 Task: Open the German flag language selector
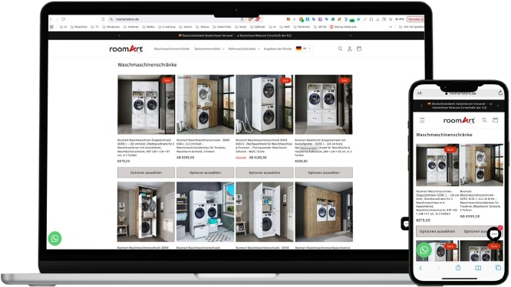[x=303, y=49]
